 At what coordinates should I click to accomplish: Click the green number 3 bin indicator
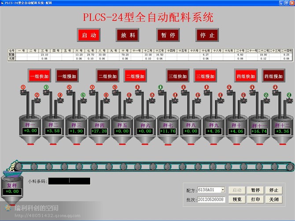(46, 87)
